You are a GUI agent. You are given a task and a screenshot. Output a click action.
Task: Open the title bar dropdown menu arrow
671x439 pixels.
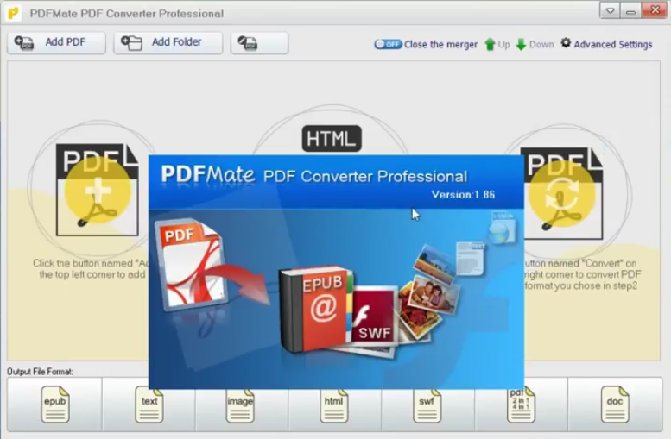point(611,12)
